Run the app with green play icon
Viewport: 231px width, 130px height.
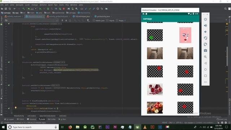[40, 9]
